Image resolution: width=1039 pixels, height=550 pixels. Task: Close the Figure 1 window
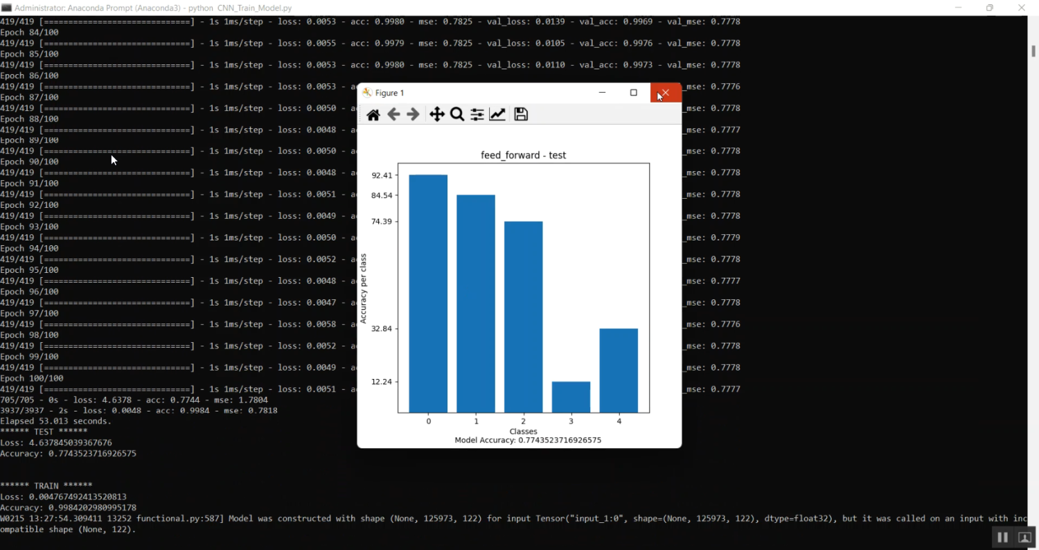[665, 93]
